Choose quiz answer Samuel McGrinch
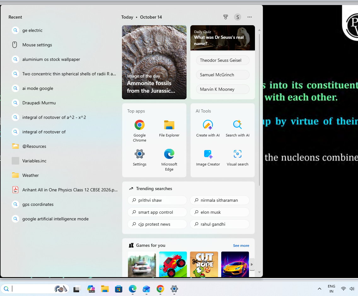 point(222,75)
